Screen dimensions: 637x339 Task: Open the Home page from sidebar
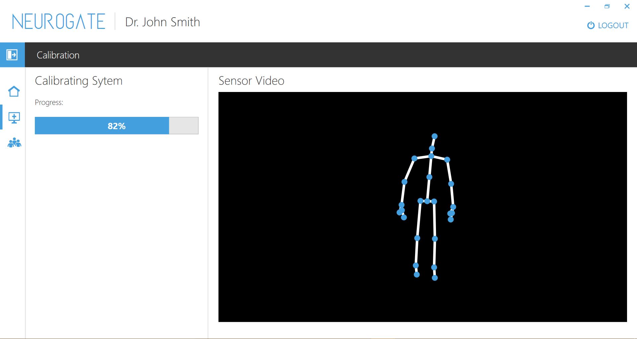click(x=14, y=91)
